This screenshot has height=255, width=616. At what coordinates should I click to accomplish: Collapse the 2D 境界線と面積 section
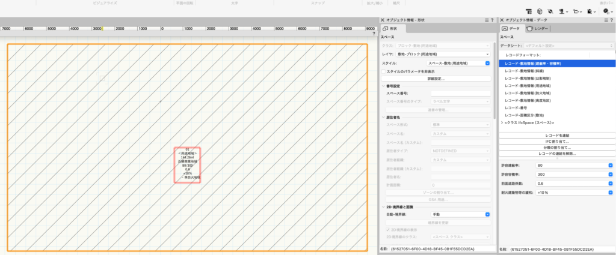[383, 206]
